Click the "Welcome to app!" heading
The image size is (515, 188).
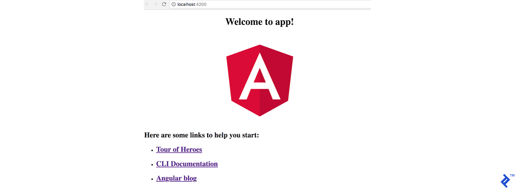[260, 22]
